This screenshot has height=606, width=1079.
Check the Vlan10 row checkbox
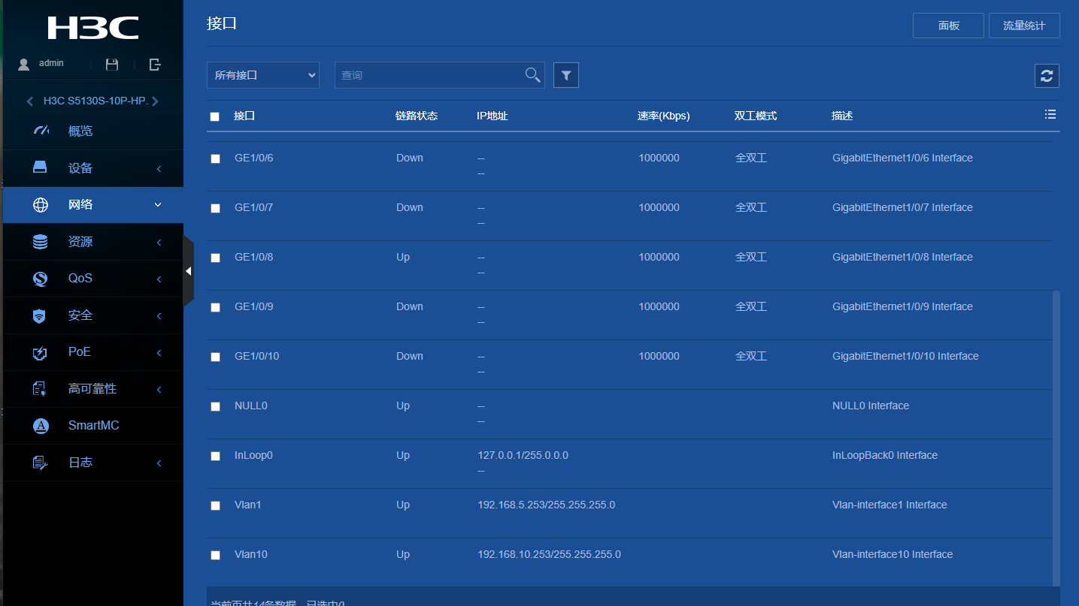click(x=216, y=555)
